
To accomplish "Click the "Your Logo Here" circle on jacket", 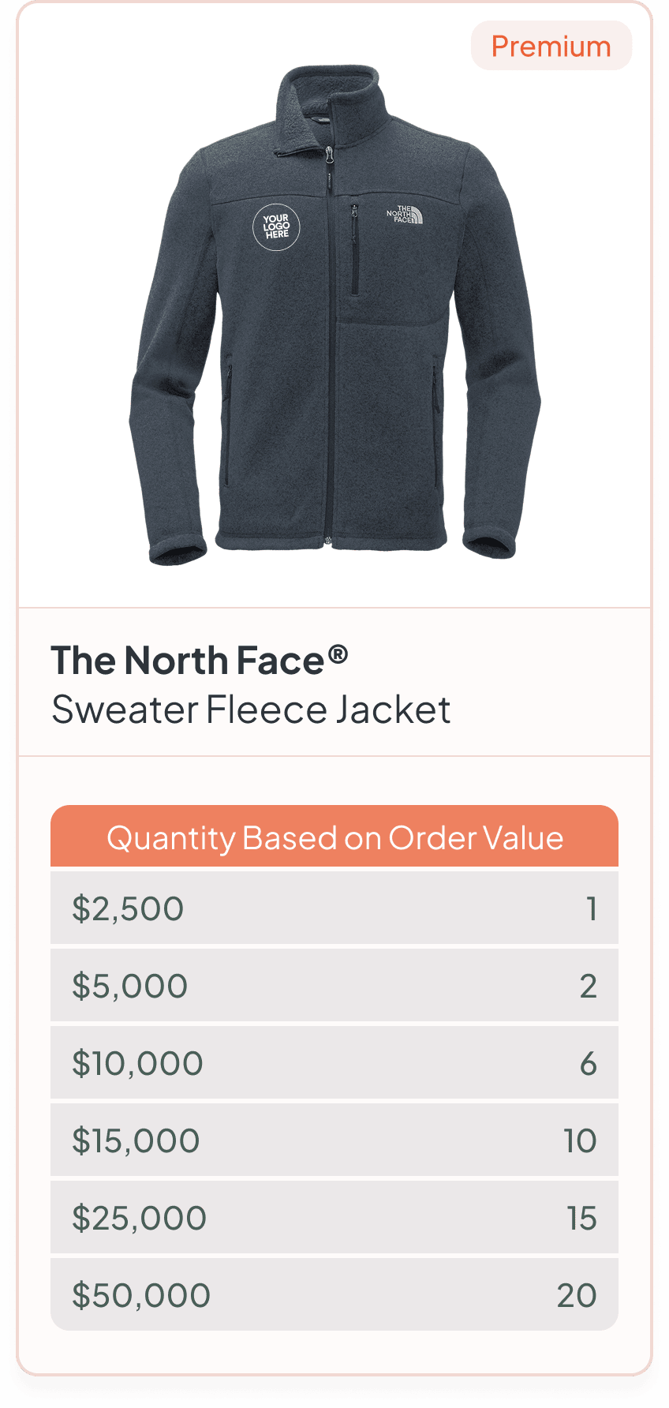I will (x=276, y=227).
